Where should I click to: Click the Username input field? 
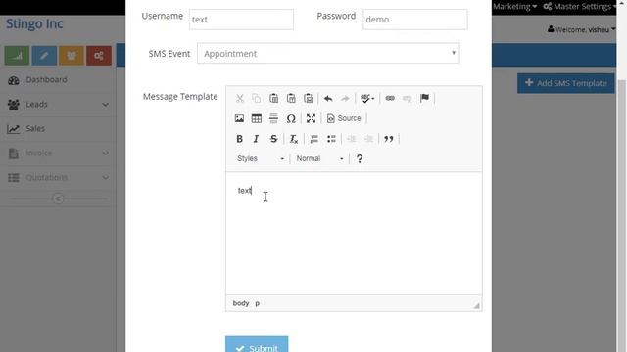[242, 20]
